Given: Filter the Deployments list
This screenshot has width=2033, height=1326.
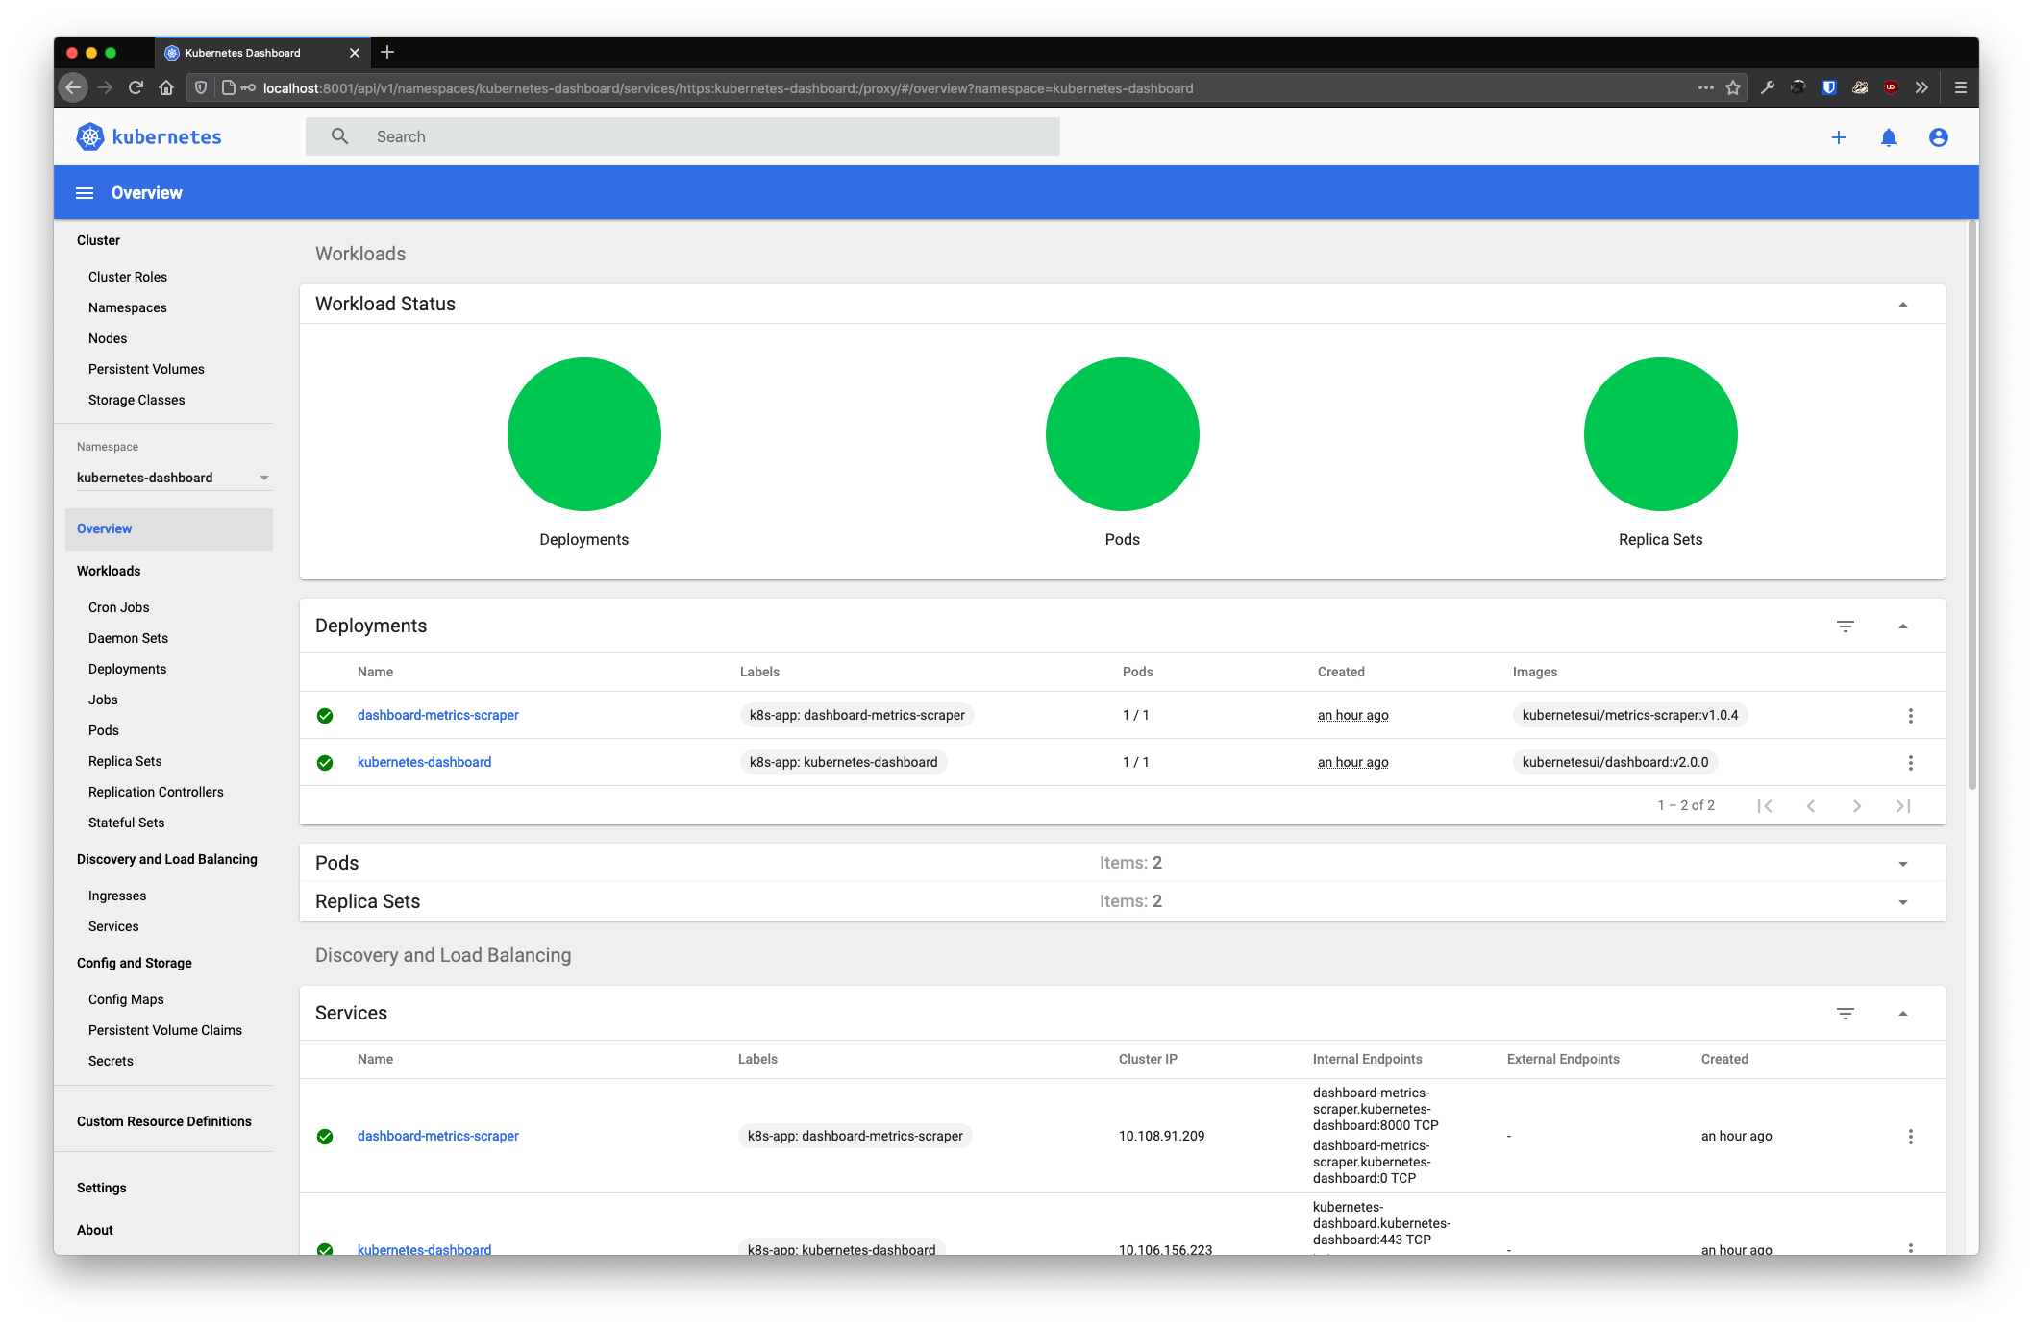Looking at the screenshot, I should tap(1846, 626).
